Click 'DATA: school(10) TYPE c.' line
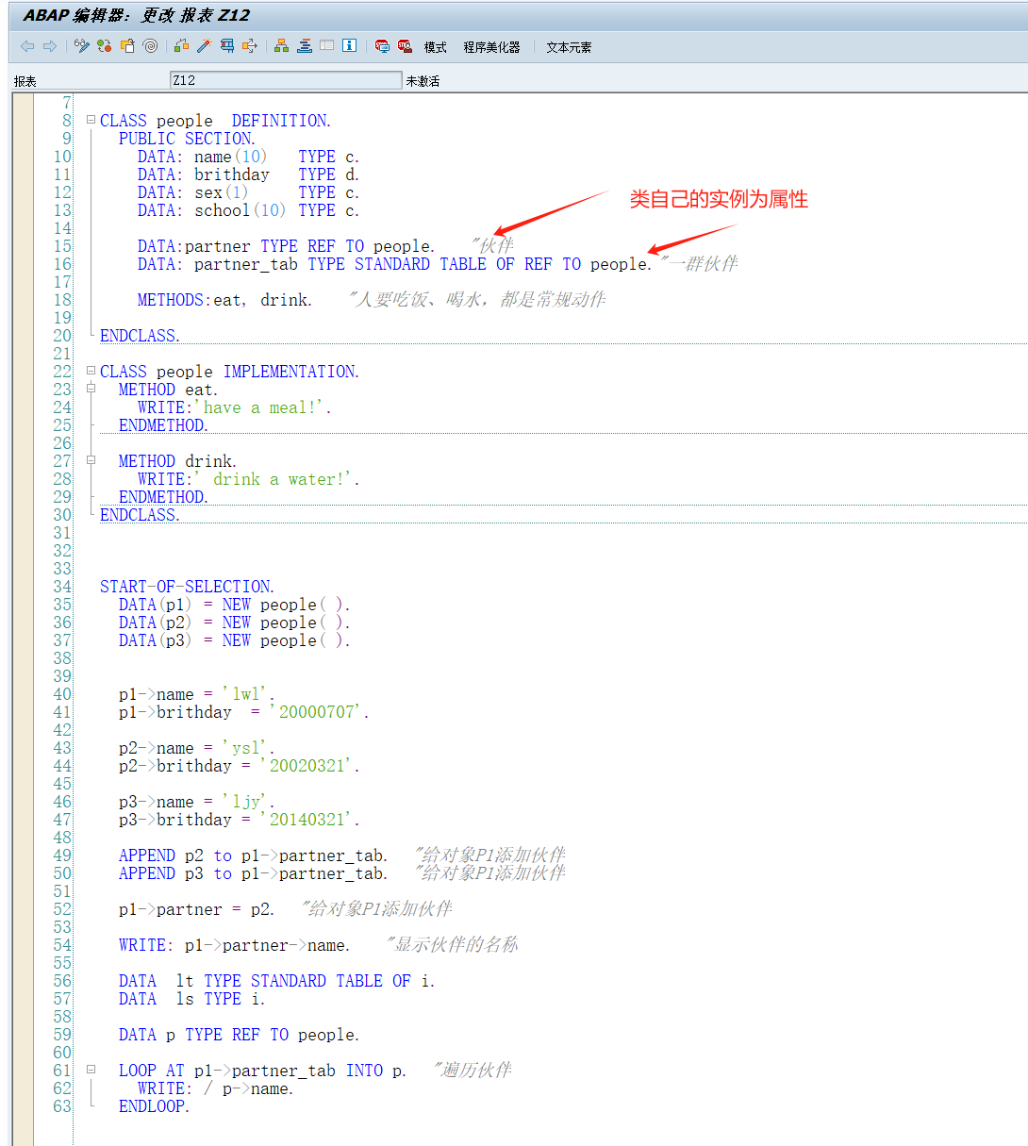 248,210
